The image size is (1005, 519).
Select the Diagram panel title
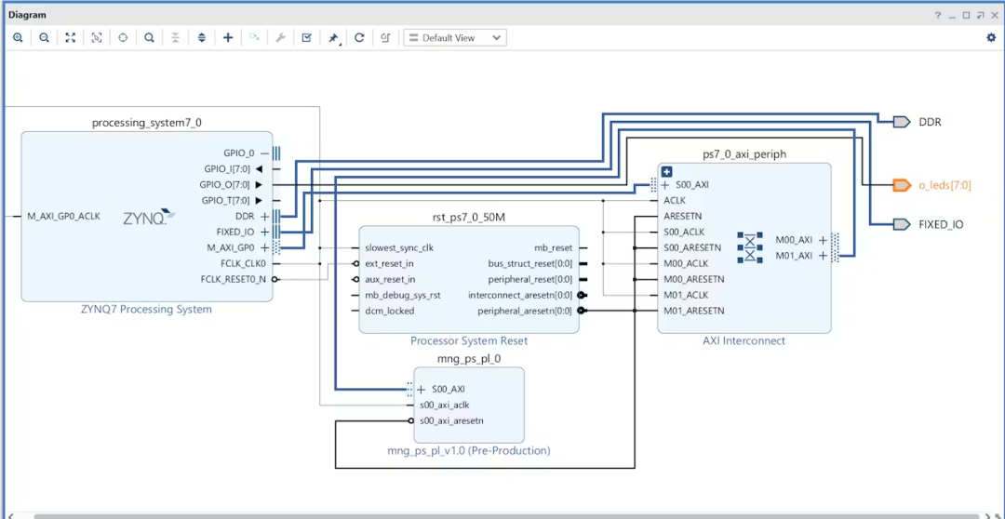click(x=27, y=15)
